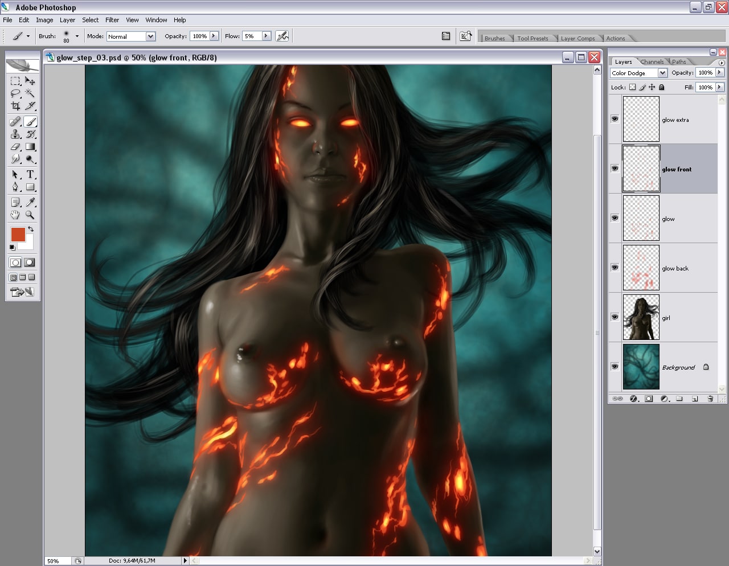Select the Type tool
Viewport: 729px width, 566px height.
pyautogui.click(x=30, y=174)
